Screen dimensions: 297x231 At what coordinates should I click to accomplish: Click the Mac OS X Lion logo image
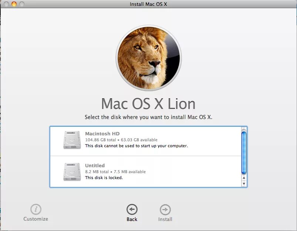pyautogui.click(x=149, y=58)
